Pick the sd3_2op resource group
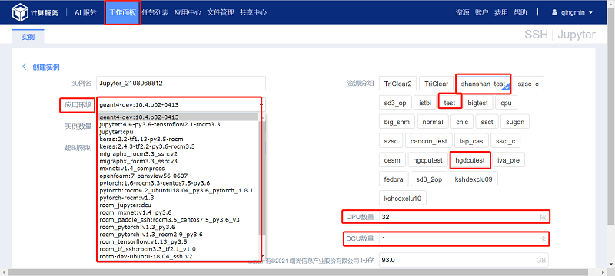615x276 pixels. [x=429, y=179]
